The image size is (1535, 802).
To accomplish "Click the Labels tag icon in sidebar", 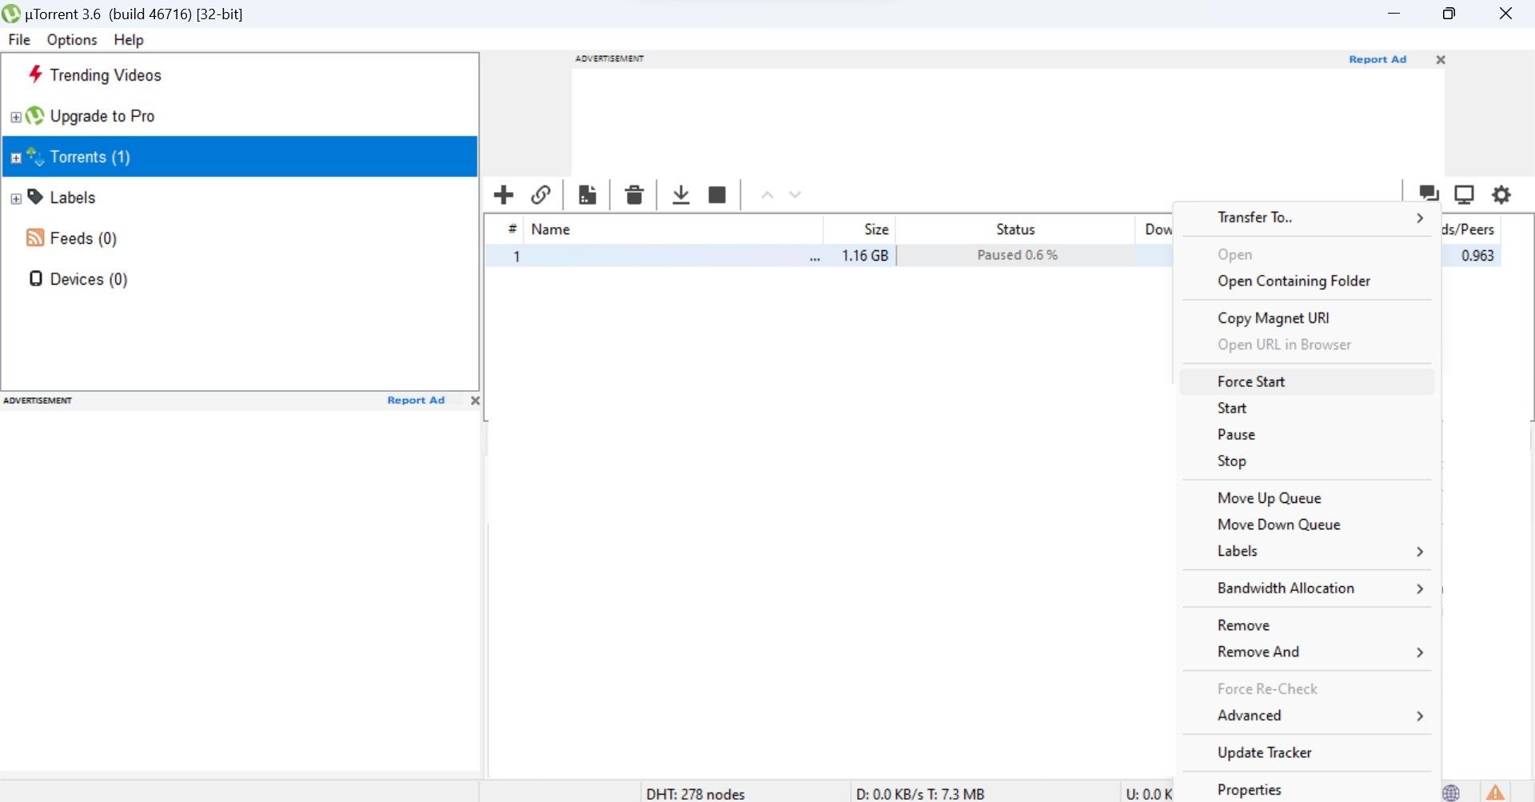I will pyautogui.click(x=35, y=197).
